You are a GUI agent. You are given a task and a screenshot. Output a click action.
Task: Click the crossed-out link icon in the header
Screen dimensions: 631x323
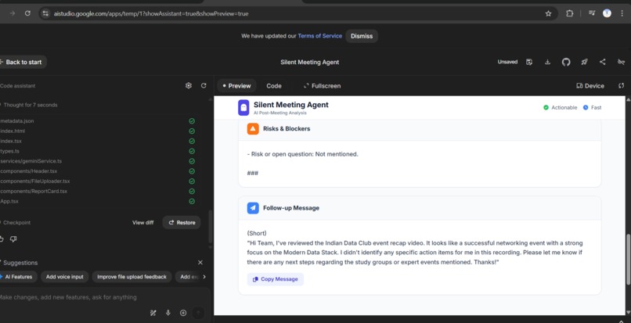621,62
